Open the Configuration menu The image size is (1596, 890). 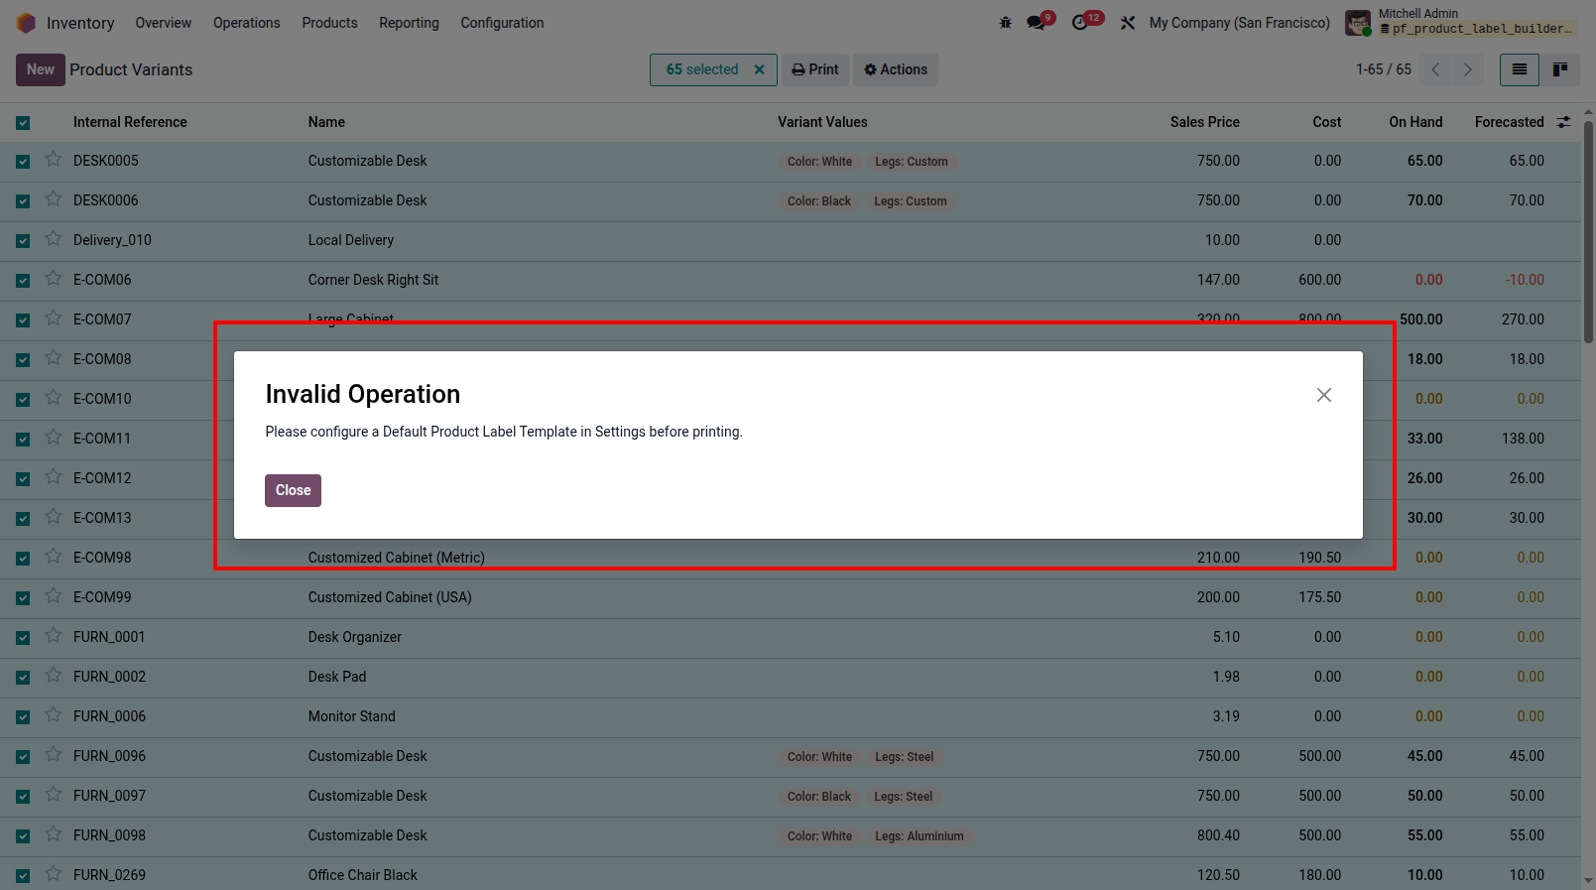(x=502, y=23)
